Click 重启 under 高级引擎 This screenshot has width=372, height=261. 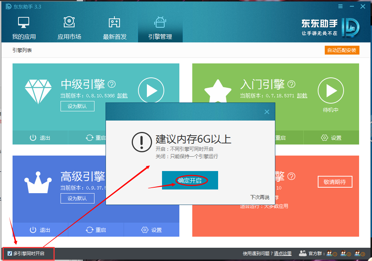point(96,230)
